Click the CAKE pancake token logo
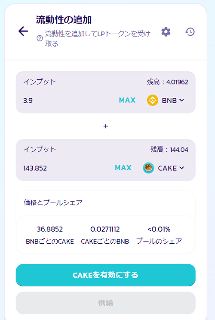215x320 pixels. (x=148, y=168)
